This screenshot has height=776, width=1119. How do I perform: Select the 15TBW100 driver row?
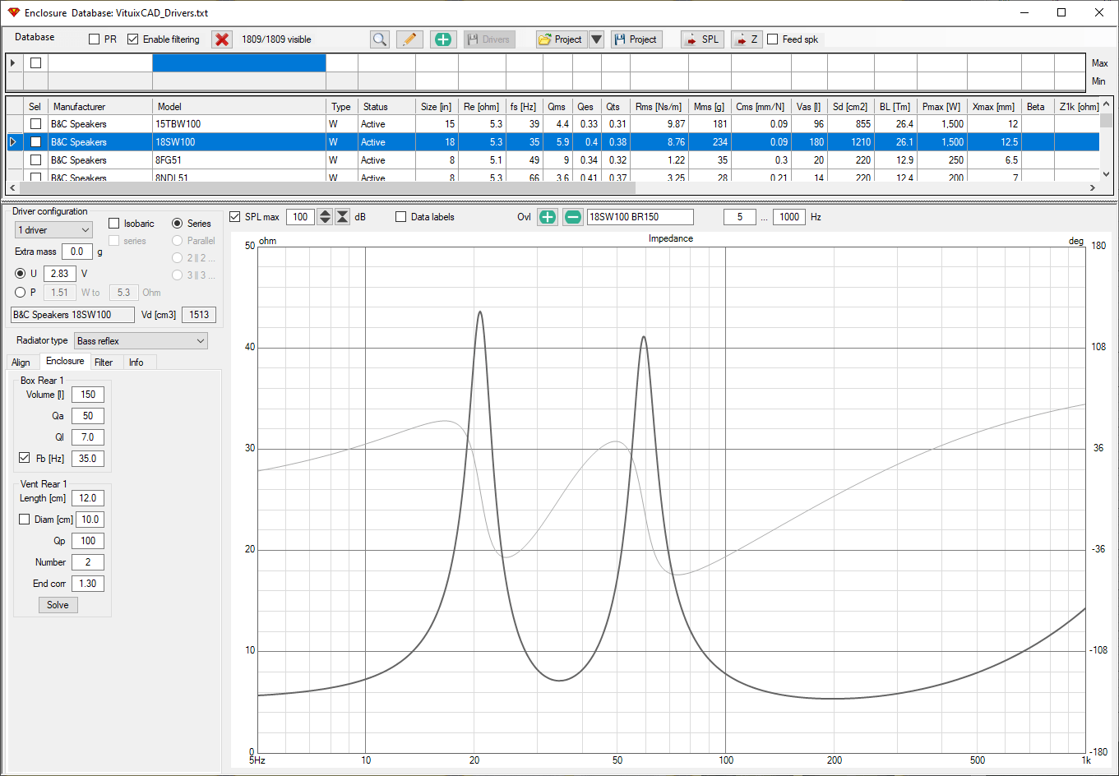click(x=553, y=124)
